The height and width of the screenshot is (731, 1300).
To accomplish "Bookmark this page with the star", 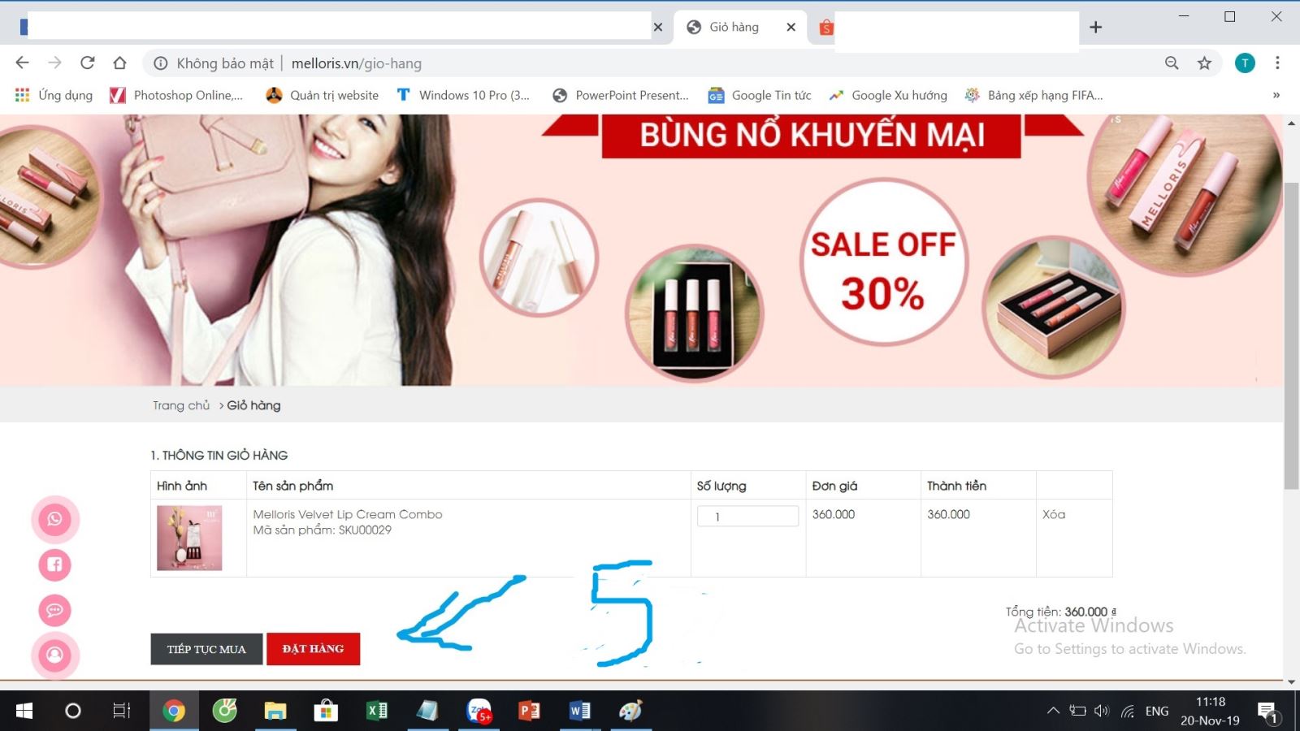I will pos(1204,63).
